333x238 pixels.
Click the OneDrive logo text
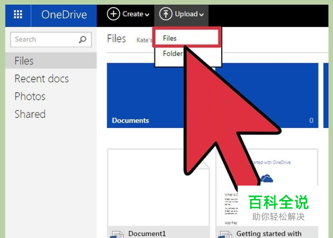click(64, 14)
